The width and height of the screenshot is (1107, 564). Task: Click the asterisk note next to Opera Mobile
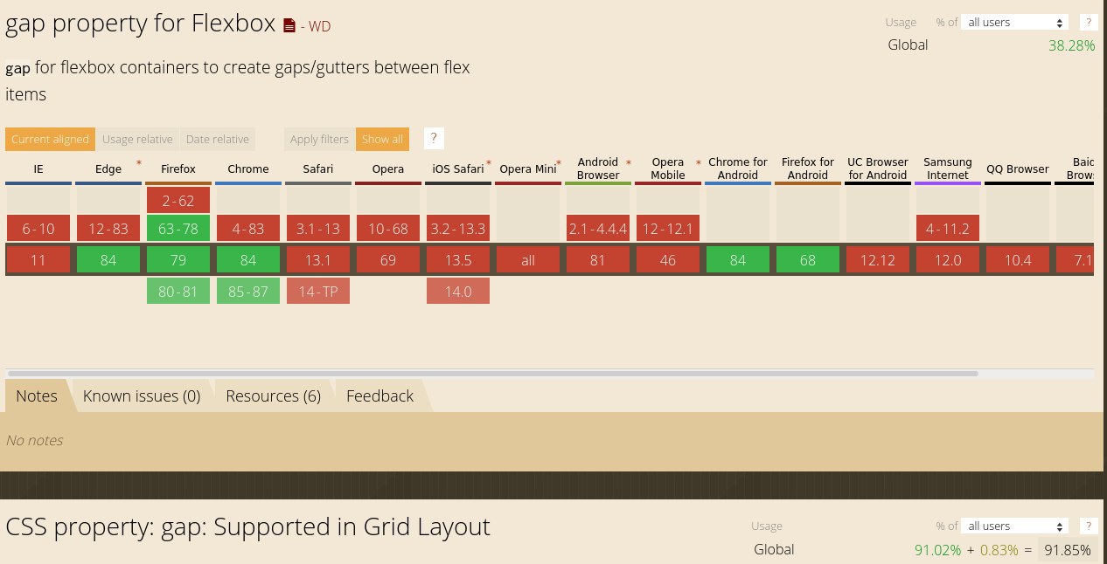pos(698,163)
